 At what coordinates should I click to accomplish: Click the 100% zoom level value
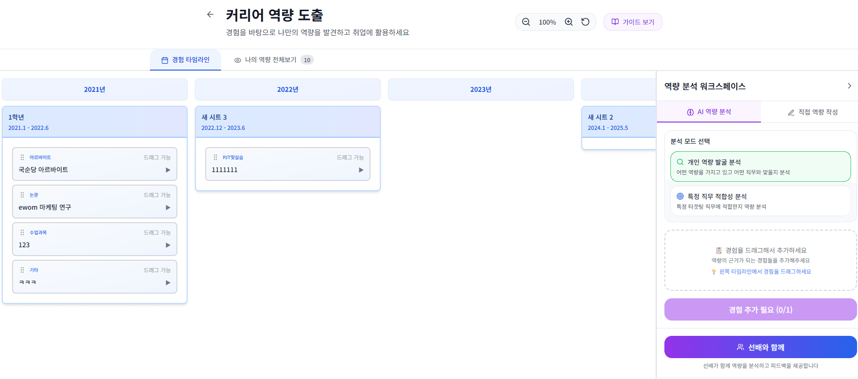click(547, 22)
